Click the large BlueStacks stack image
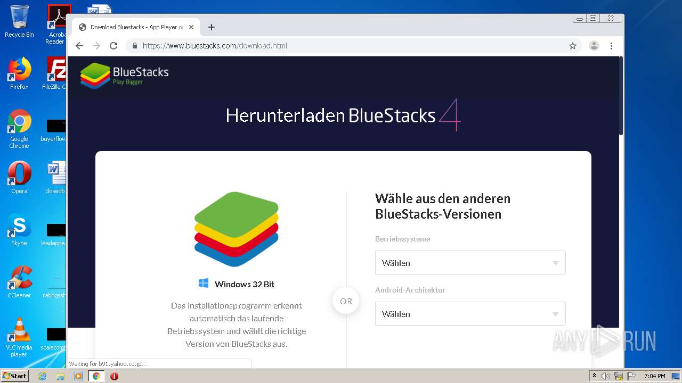Image resolution: width=682 pixels, height=383 pixels. point(237,229)
